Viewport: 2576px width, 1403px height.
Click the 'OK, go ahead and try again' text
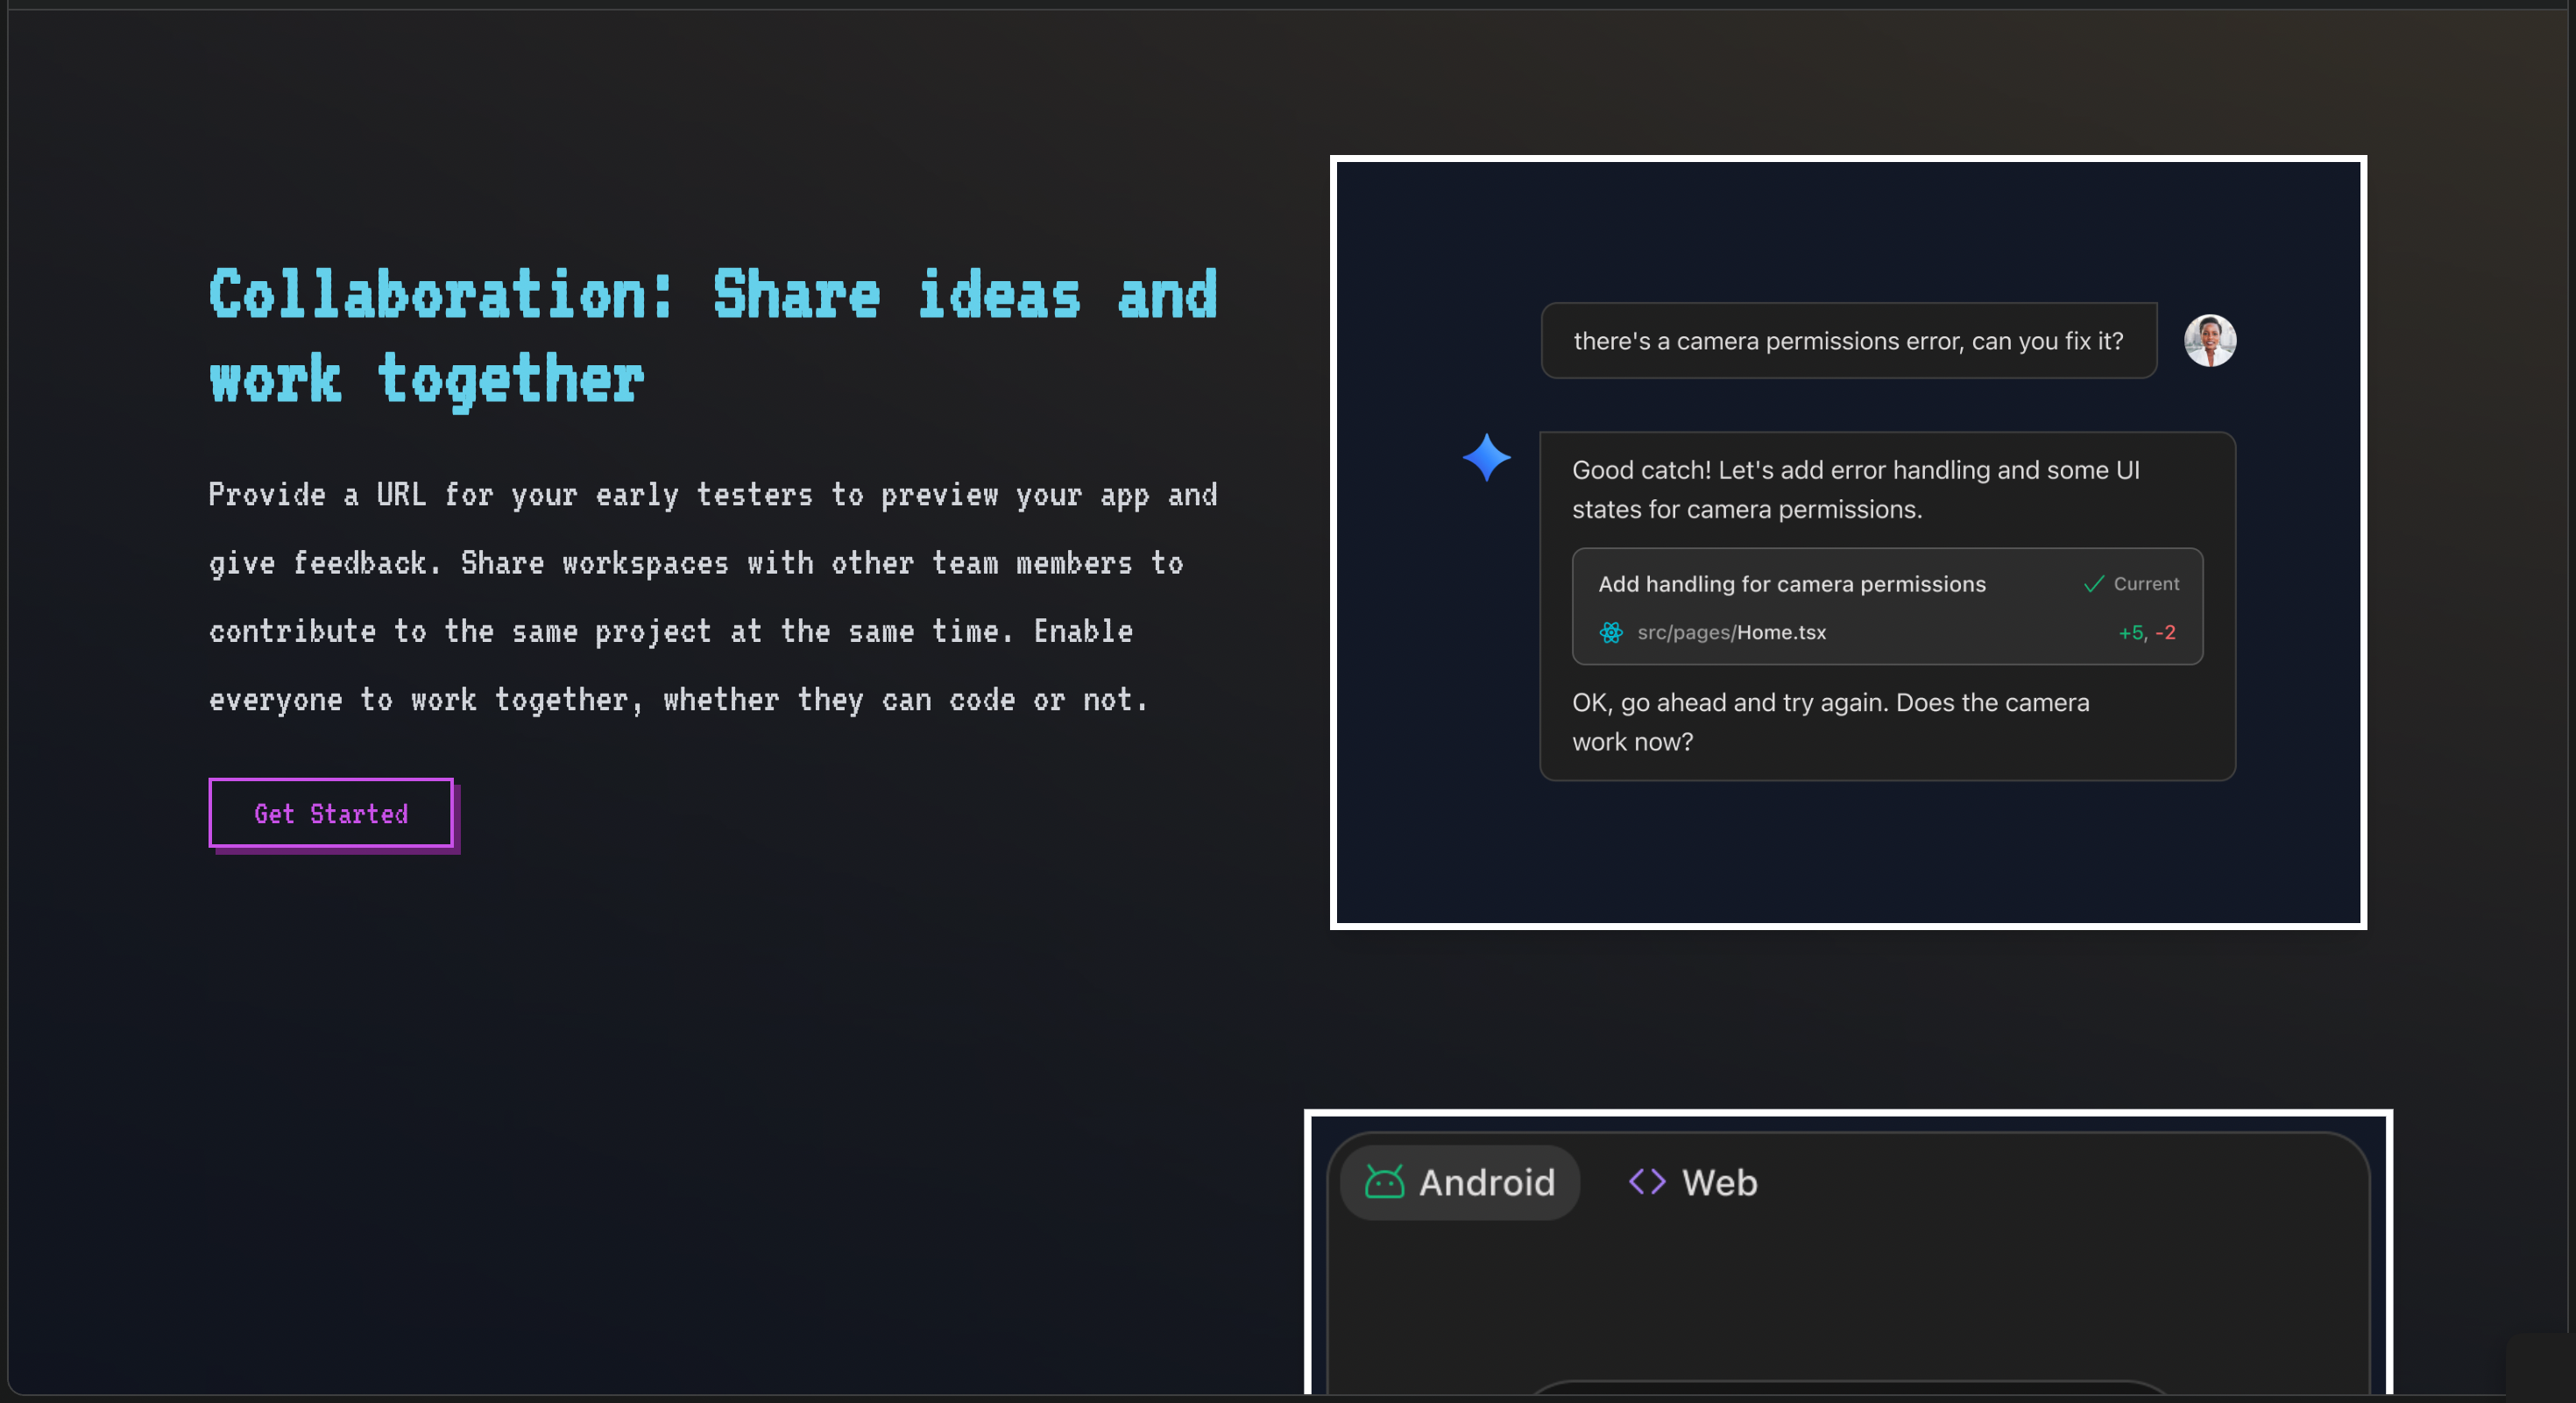(x=1830, y=722)
